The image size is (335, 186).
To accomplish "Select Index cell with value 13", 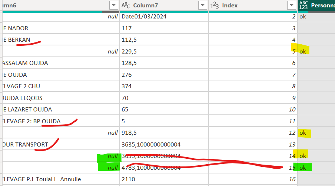I will point(253,144).
